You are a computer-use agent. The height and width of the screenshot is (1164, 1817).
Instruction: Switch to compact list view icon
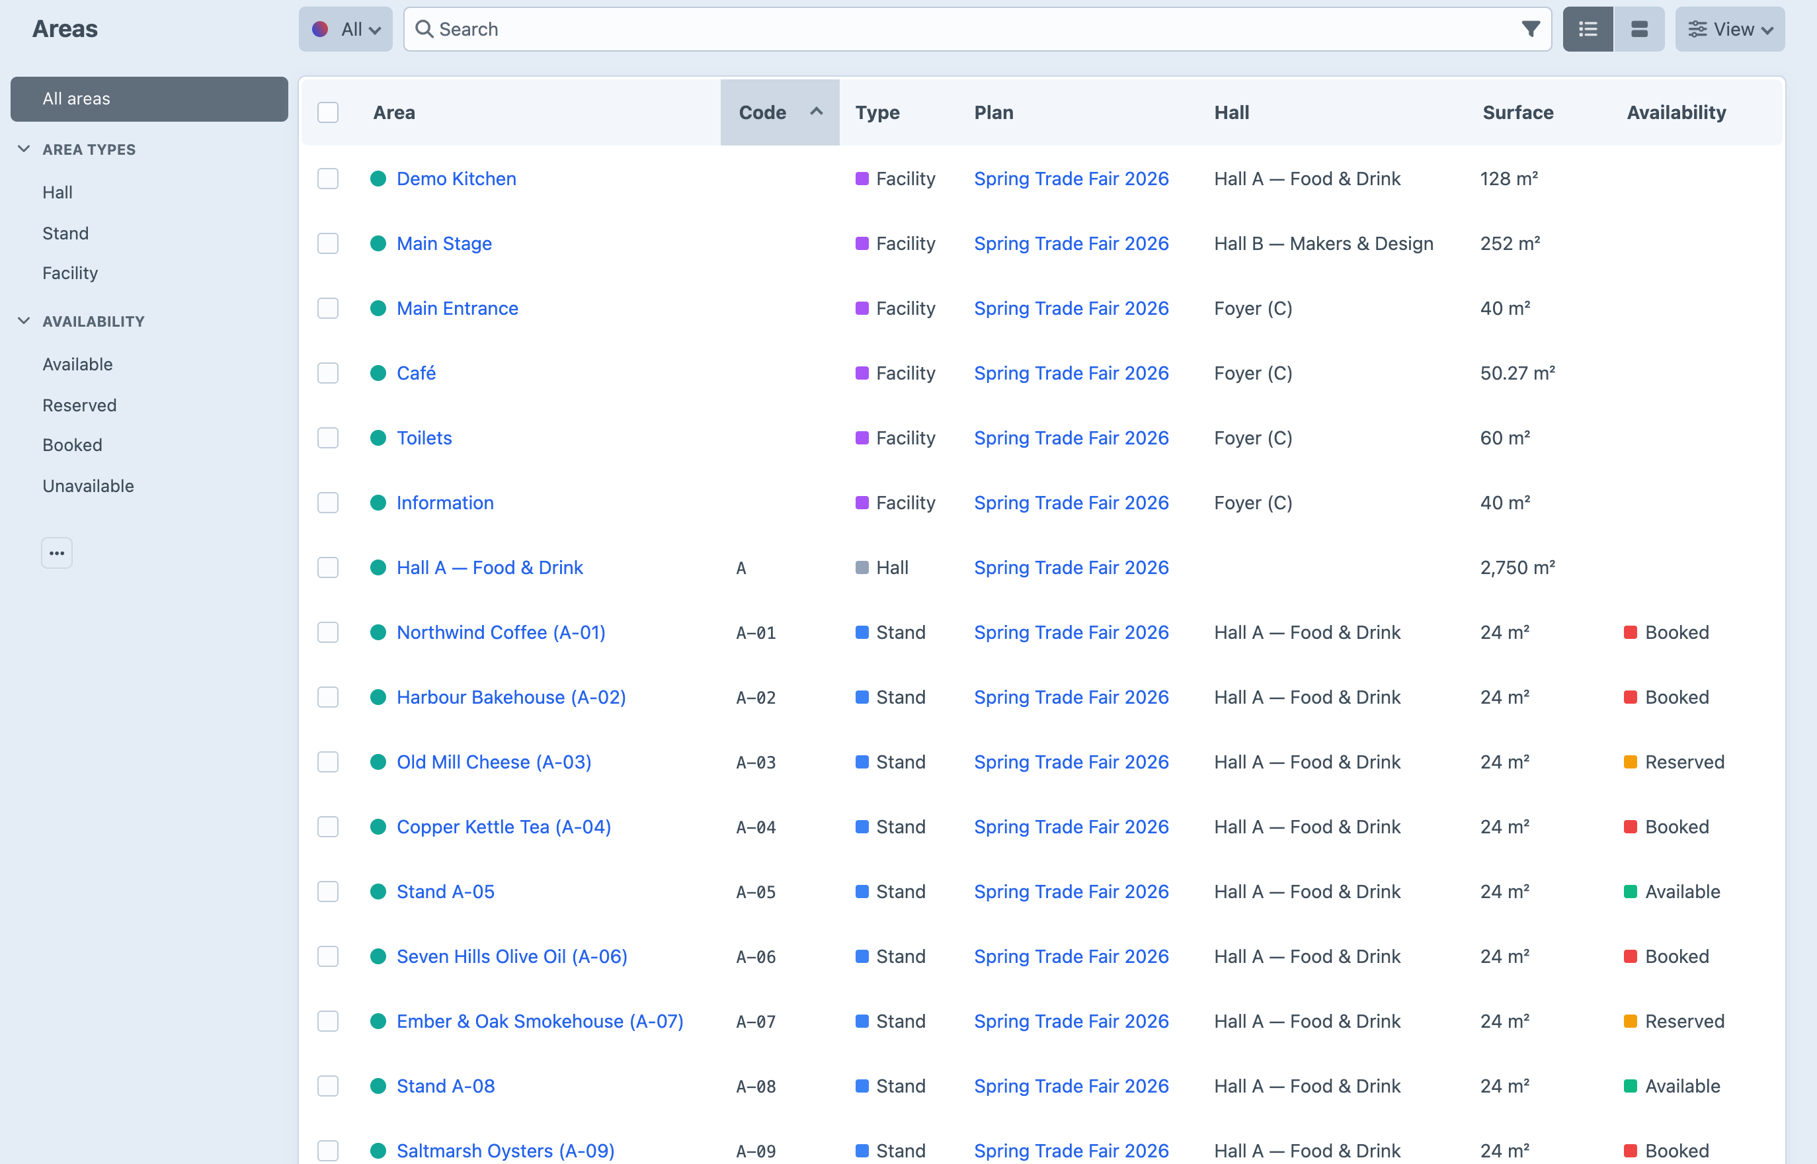(1588, 30)
